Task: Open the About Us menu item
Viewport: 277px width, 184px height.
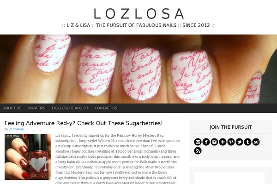Action: pos(12,108)
